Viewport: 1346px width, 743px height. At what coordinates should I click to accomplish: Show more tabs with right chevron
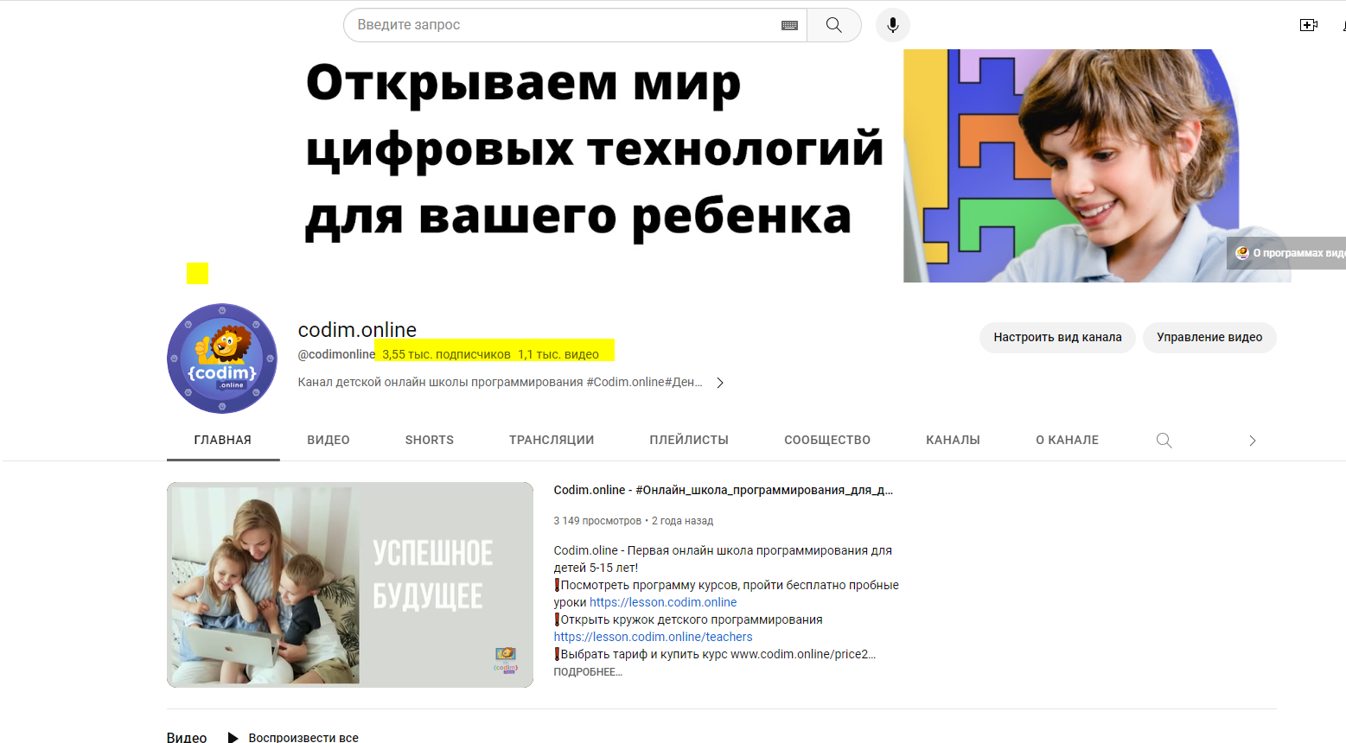[1252, 441]
